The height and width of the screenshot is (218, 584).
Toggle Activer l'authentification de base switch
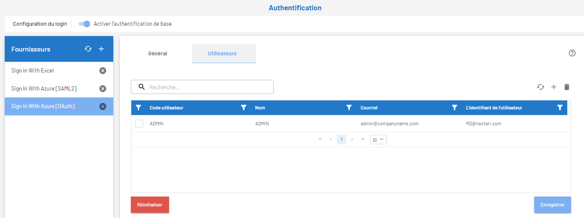coord(85,24)
